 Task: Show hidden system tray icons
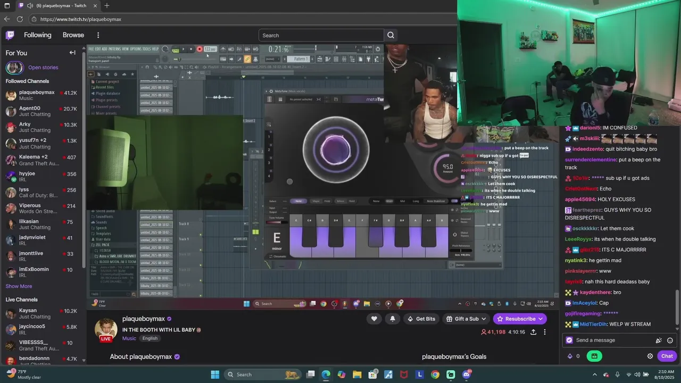click(x=595, y=374)
